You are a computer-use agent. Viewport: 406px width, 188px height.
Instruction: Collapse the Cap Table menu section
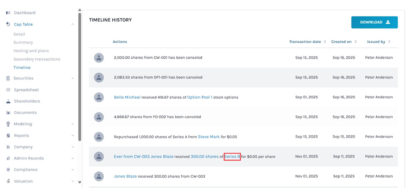pyautogui.click(x=72, y=25)
